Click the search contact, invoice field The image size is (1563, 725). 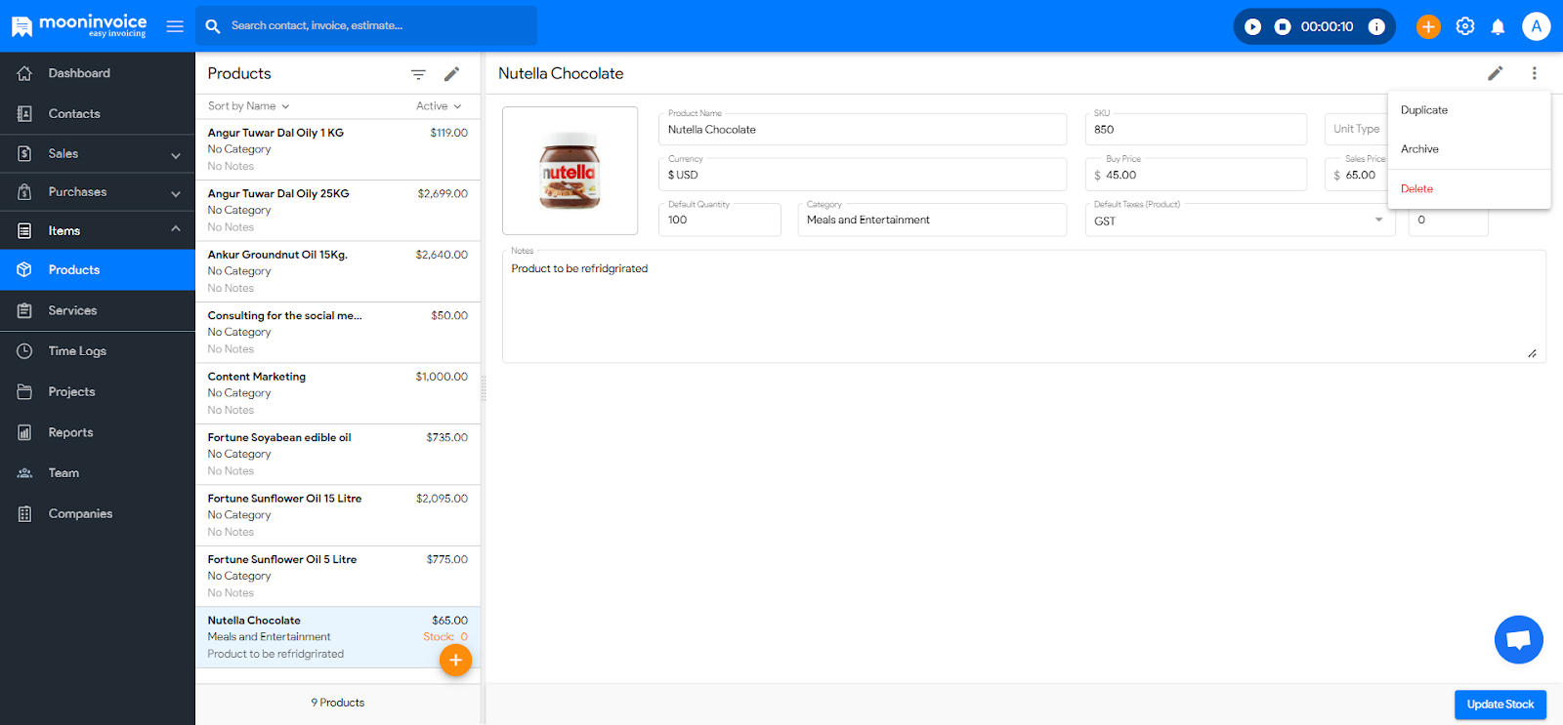(366, 26)
